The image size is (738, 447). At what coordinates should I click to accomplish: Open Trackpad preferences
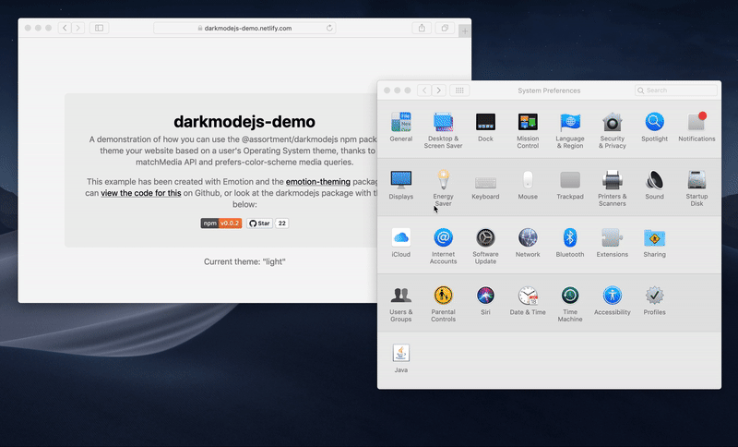(570, 185)
